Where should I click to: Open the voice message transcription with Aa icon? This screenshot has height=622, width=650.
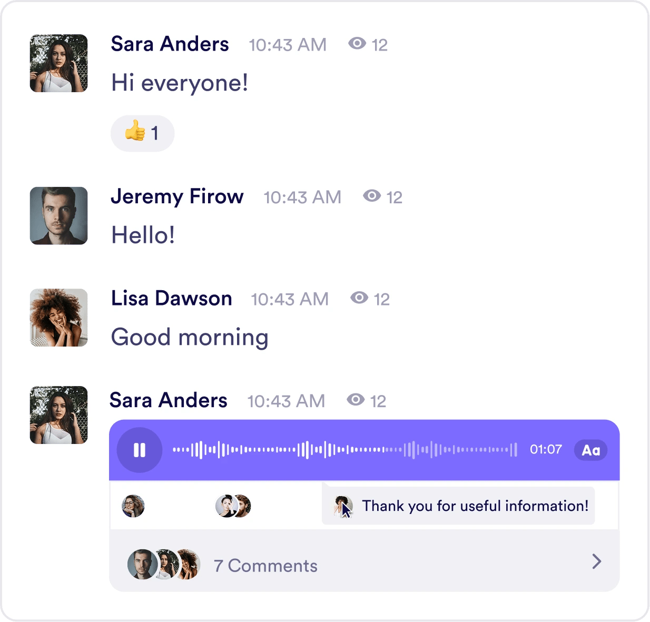pyautogui.click(x=590, y=450)
